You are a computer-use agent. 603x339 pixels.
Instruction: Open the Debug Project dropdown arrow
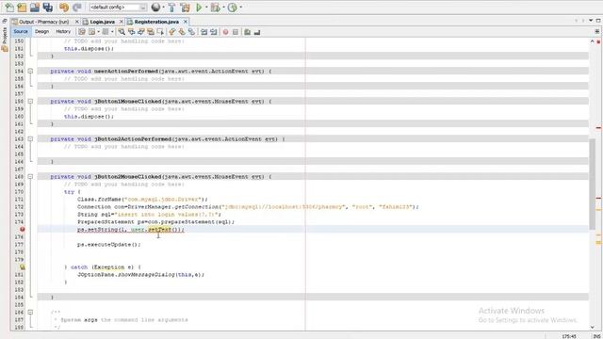tap(223, 7)
